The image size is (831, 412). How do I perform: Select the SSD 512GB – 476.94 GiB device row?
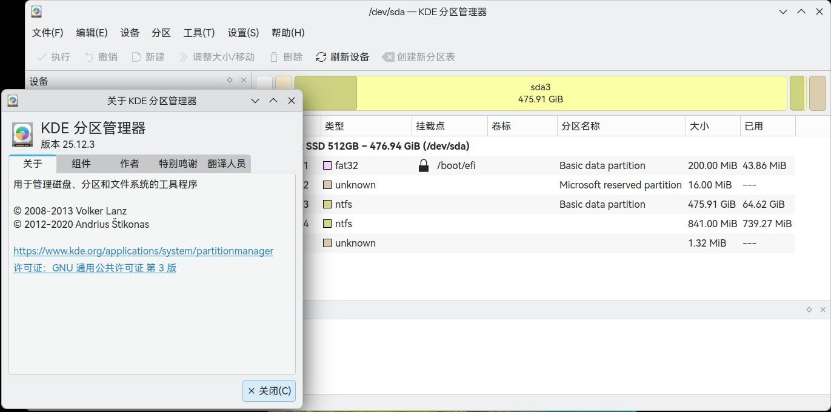click(x=549, y=146)
